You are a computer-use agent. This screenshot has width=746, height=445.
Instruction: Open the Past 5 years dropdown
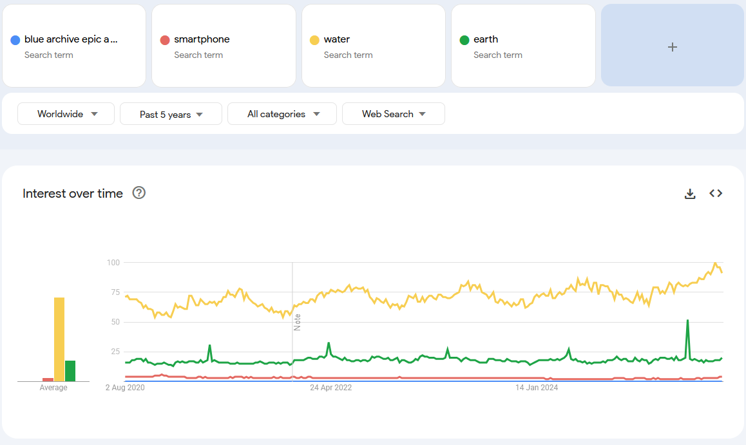pos(171,114)
